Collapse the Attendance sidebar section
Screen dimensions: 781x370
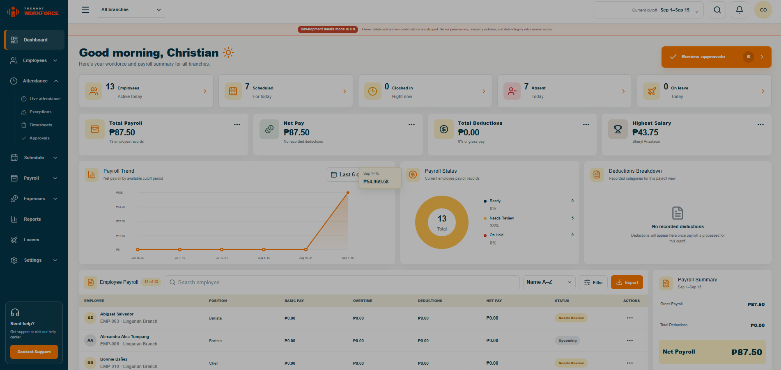56,81
